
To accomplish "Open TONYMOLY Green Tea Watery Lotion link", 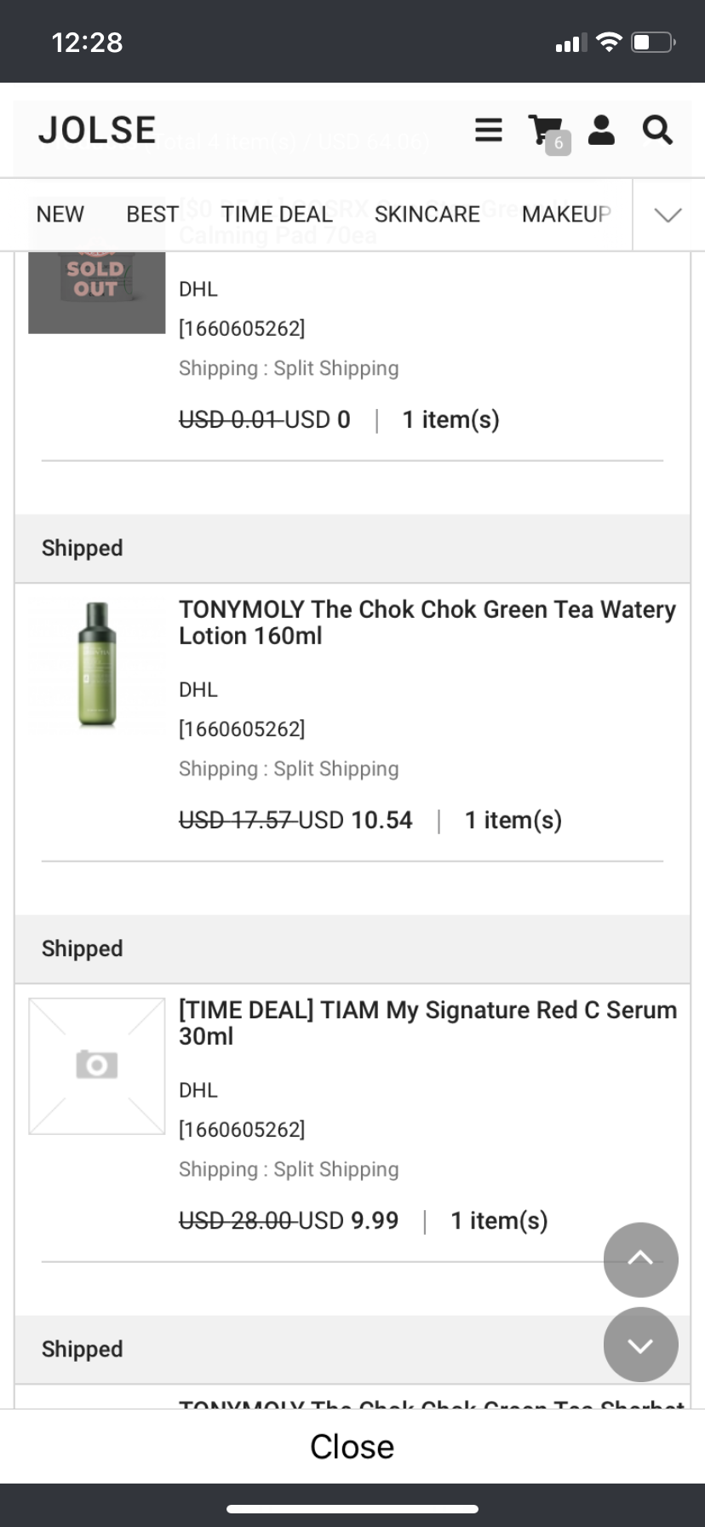I will [427, 622].
